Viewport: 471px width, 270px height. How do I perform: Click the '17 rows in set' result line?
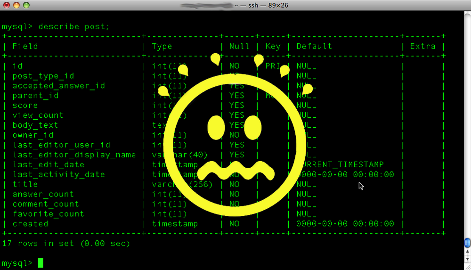(66, 244)
